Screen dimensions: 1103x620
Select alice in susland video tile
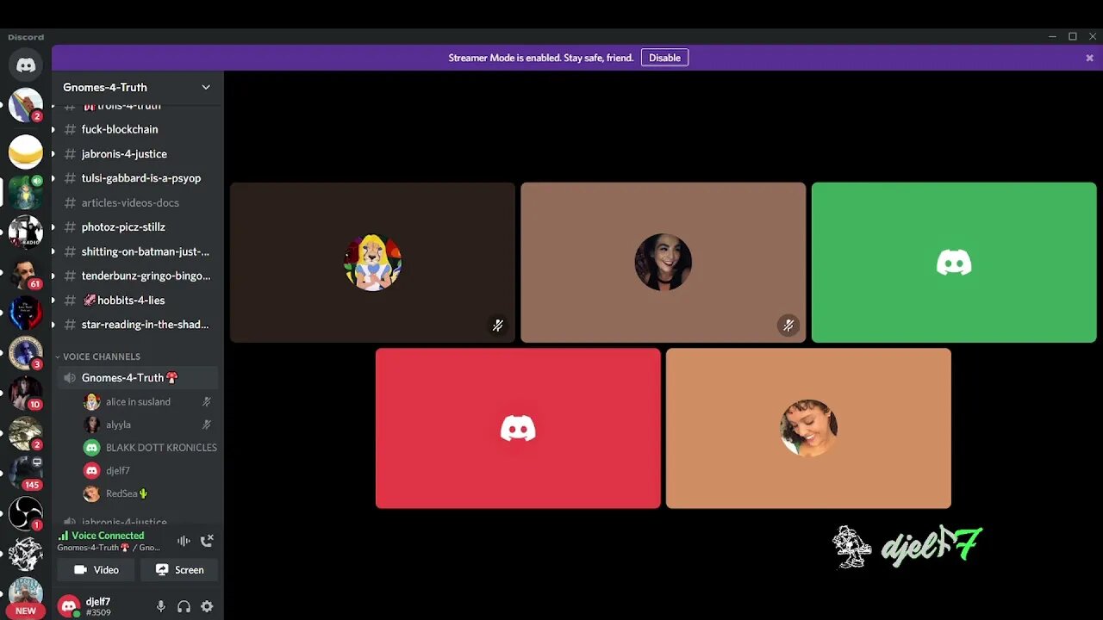click(372, 262)
